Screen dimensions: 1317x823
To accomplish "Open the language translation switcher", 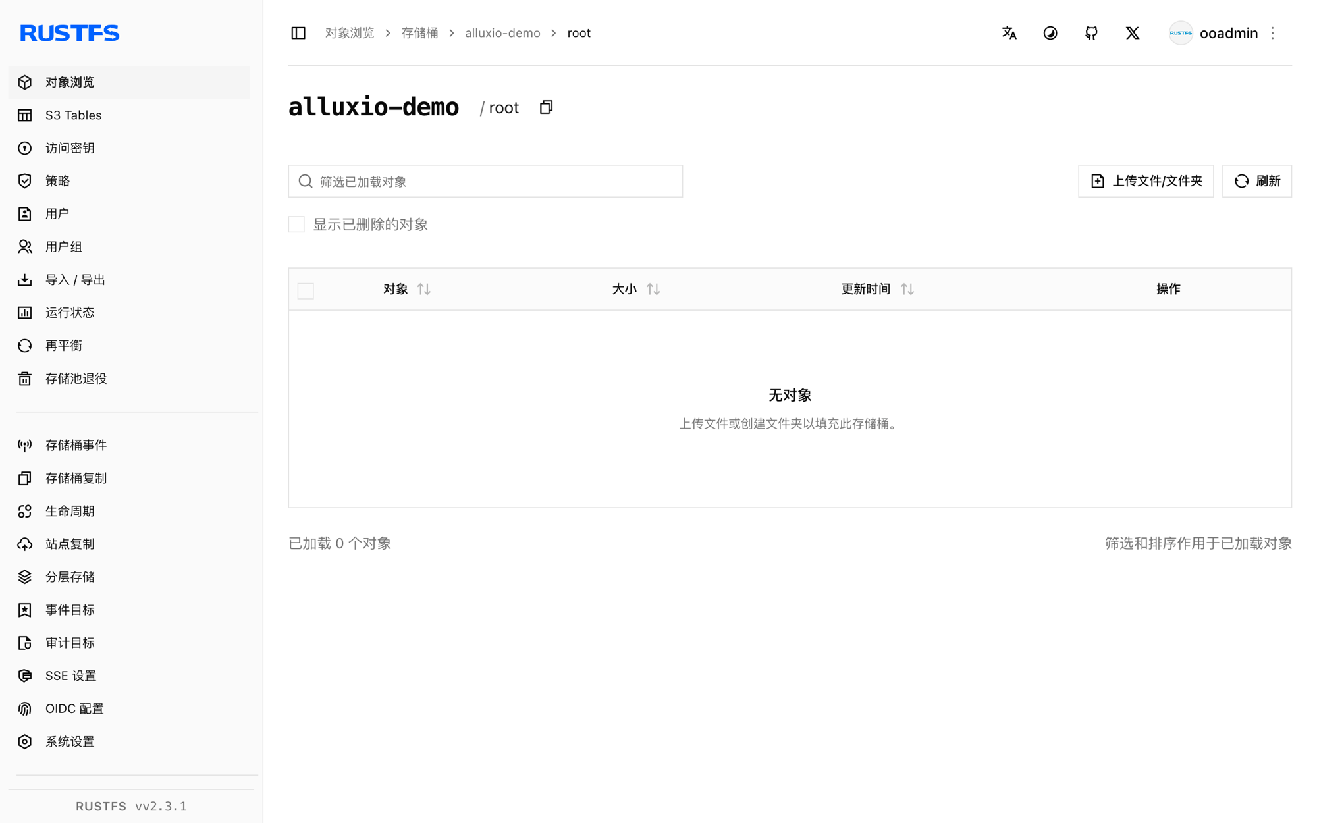I will (x=1009, y=33).
